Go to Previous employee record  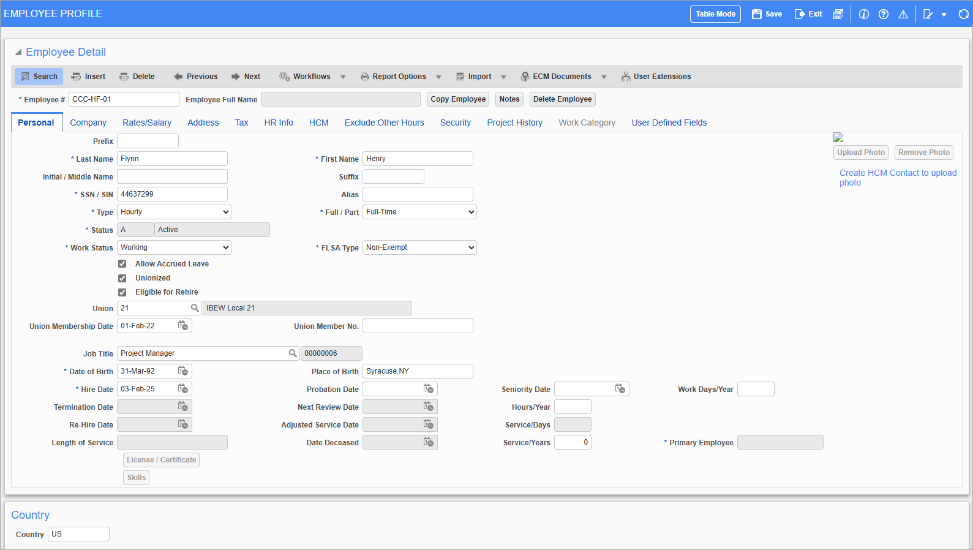pos(195,77)
